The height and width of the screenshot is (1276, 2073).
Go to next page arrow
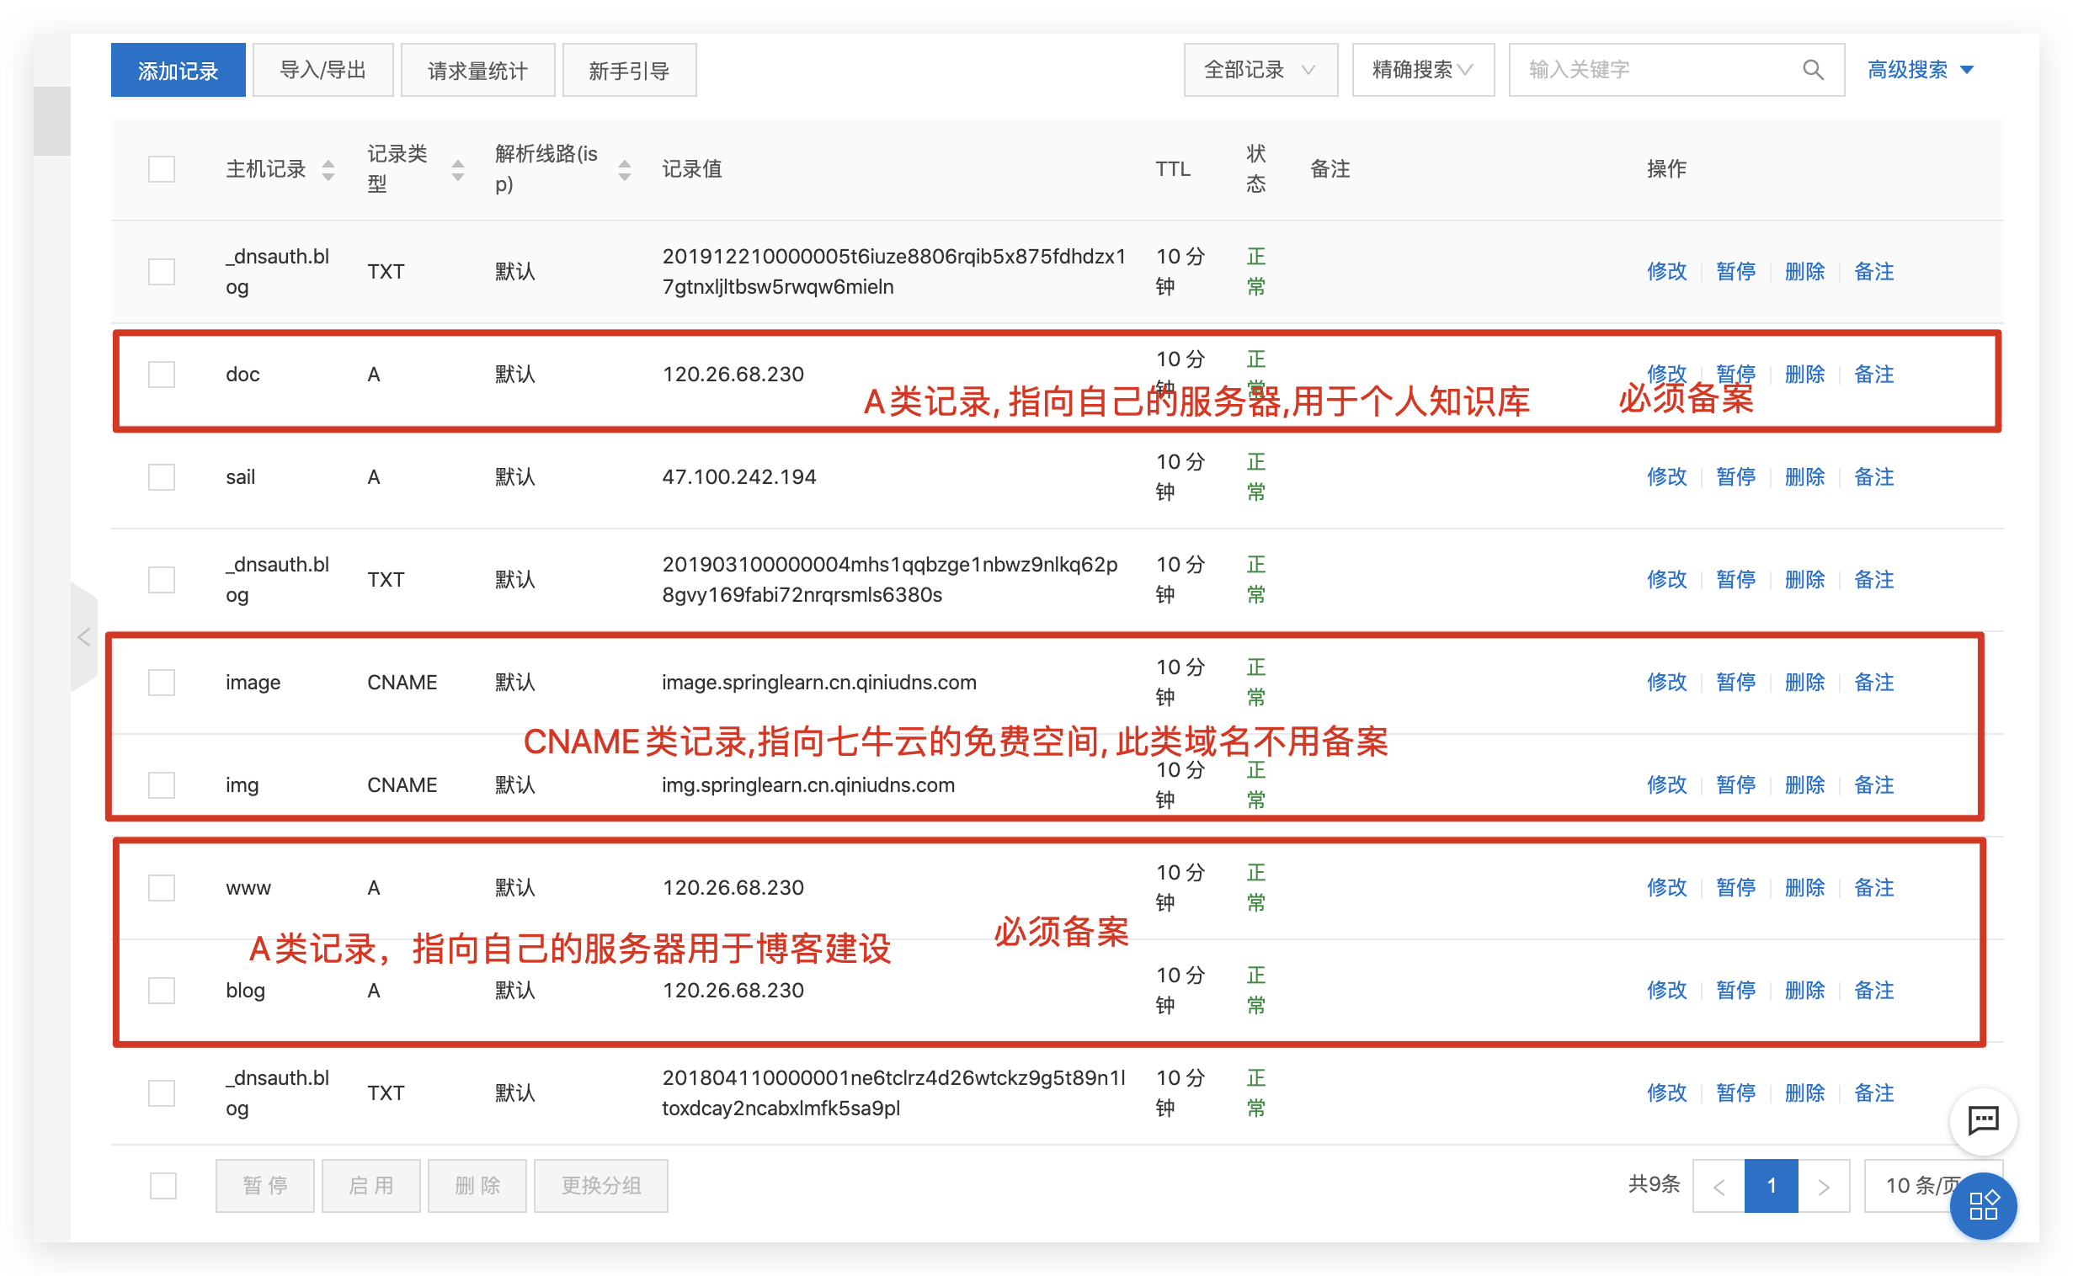tap(1824, 1186)
